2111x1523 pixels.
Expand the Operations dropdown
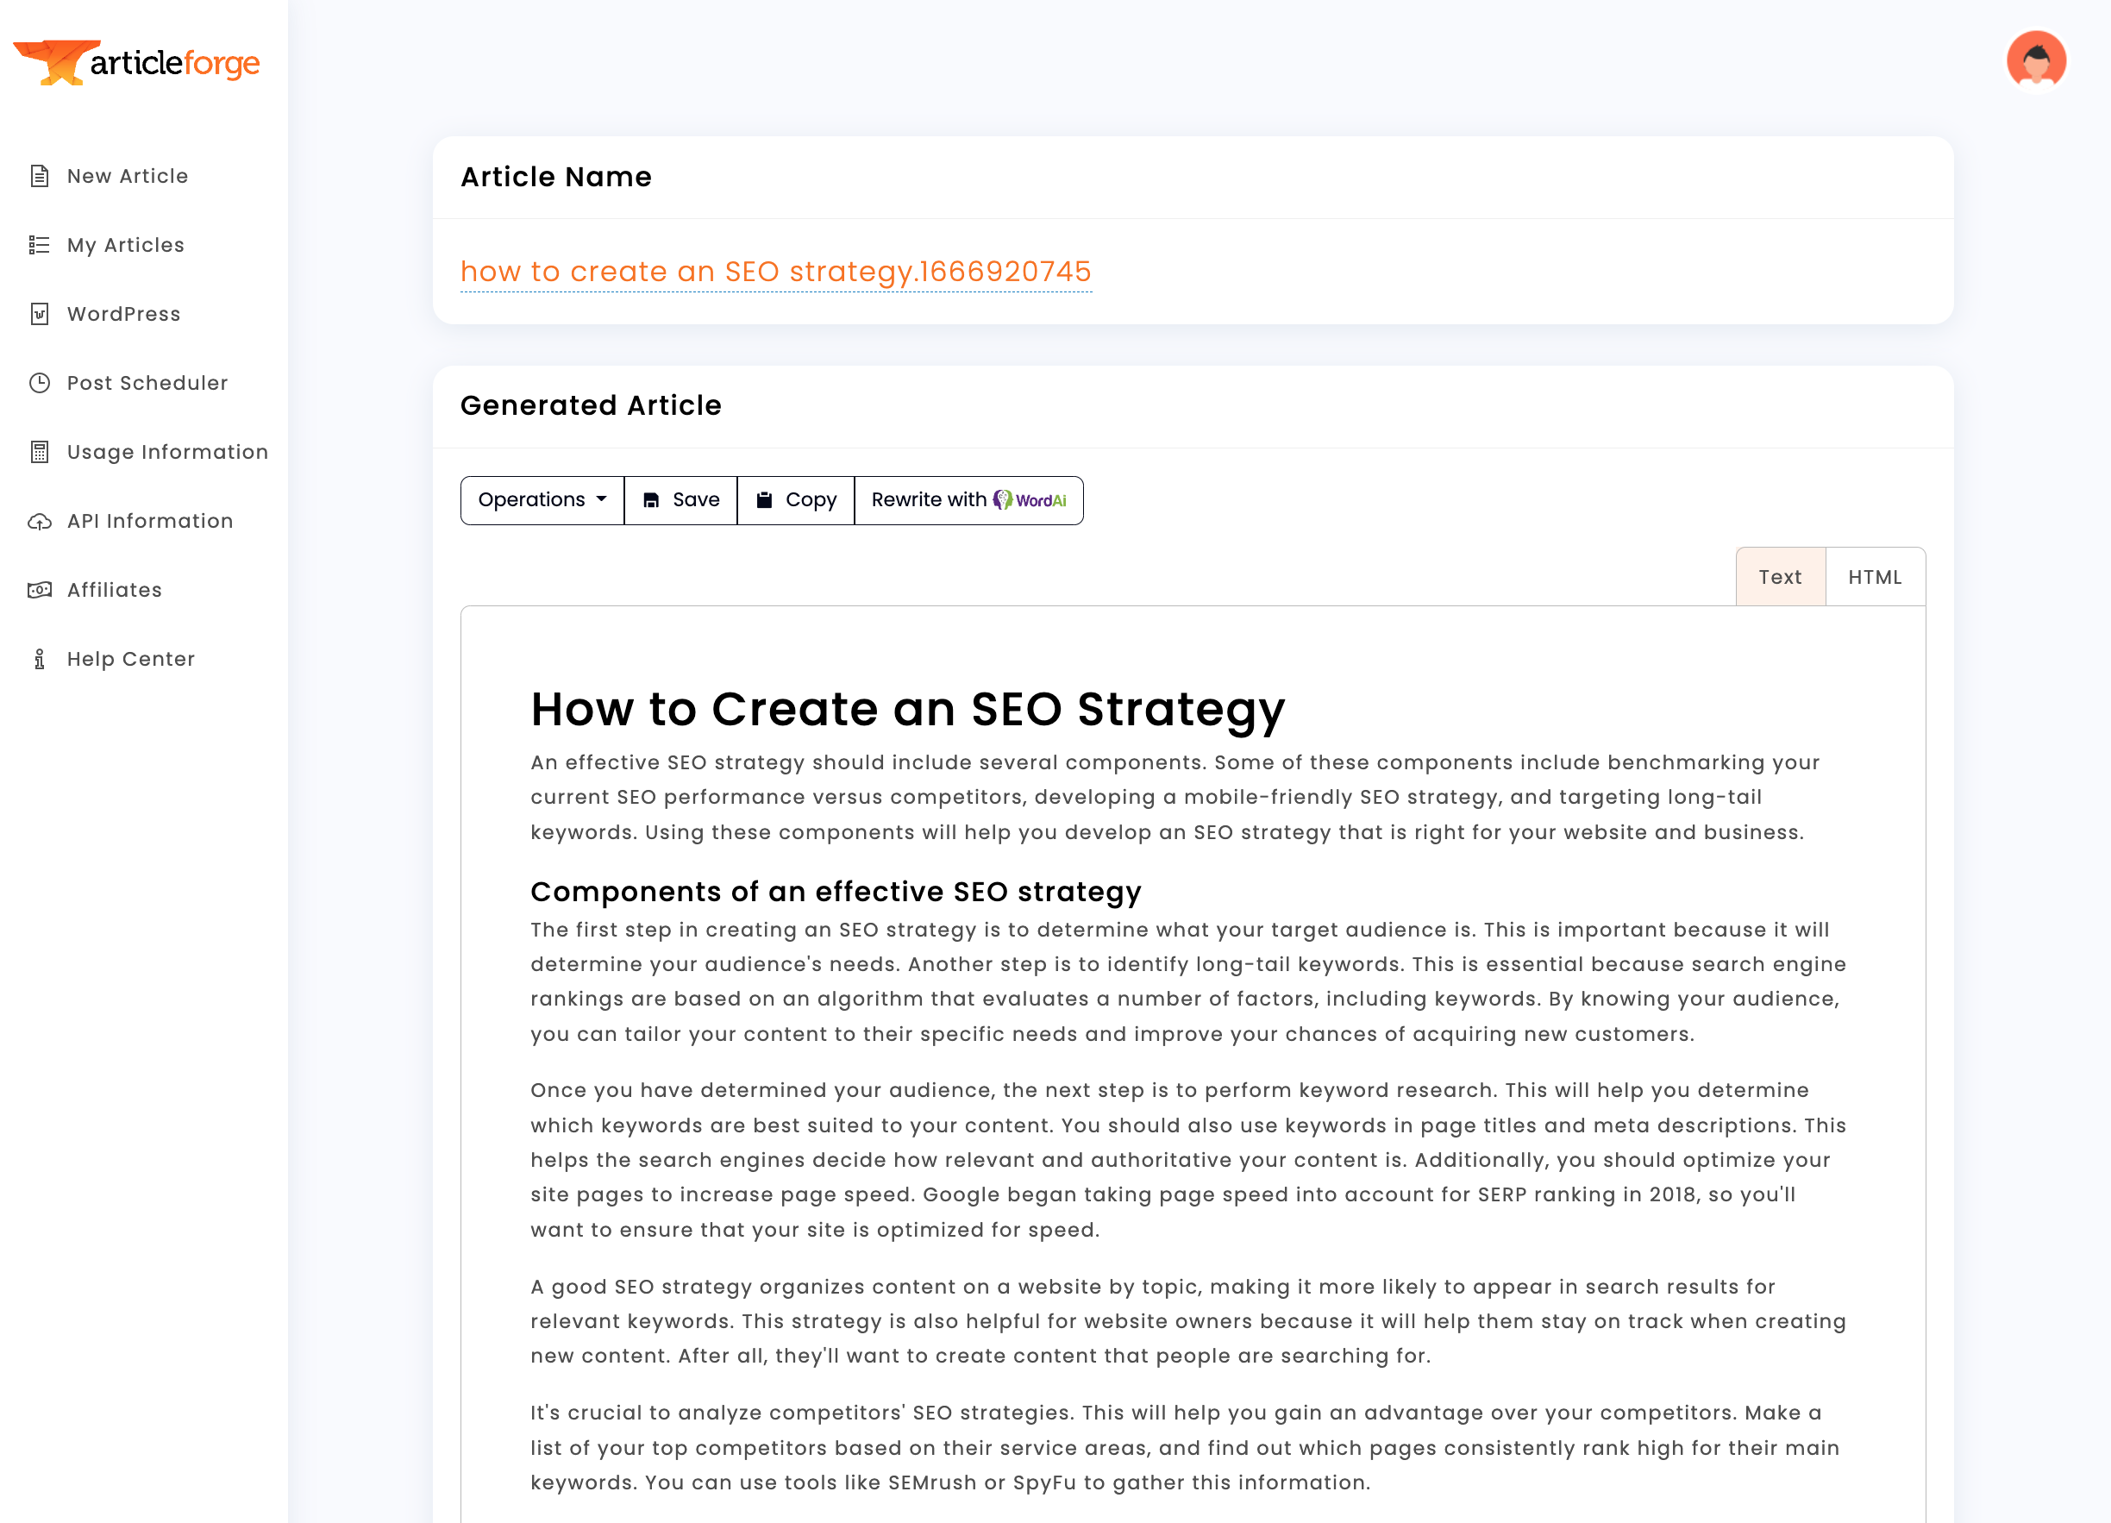click(x=542, y=500)
